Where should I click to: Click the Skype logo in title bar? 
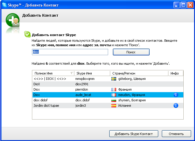pyautogui.click(x=4, y=5)
